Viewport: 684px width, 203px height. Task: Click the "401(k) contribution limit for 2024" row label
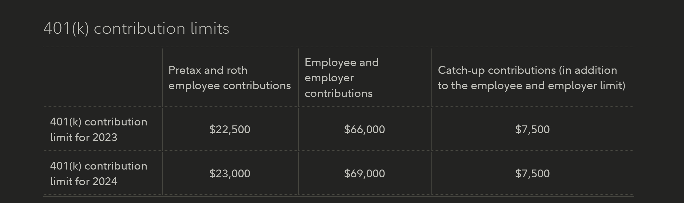(98, 174)
